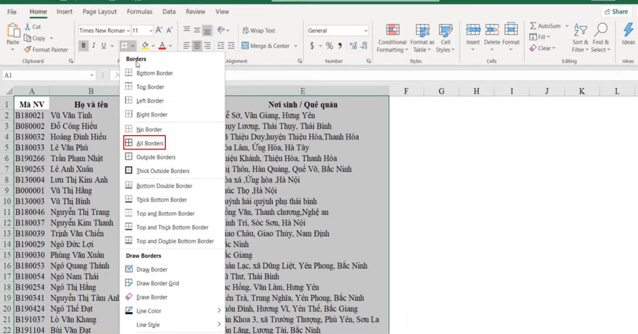The image size is (638, 334).
Task: Toggle Bold formatting
Action: coord(83,45)
